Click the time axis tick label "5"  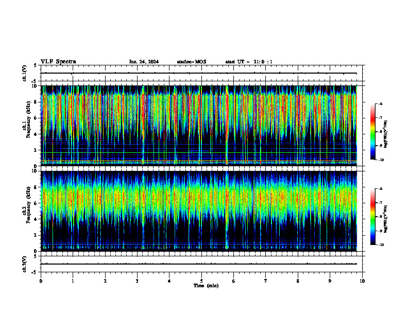tap(201, 281)
